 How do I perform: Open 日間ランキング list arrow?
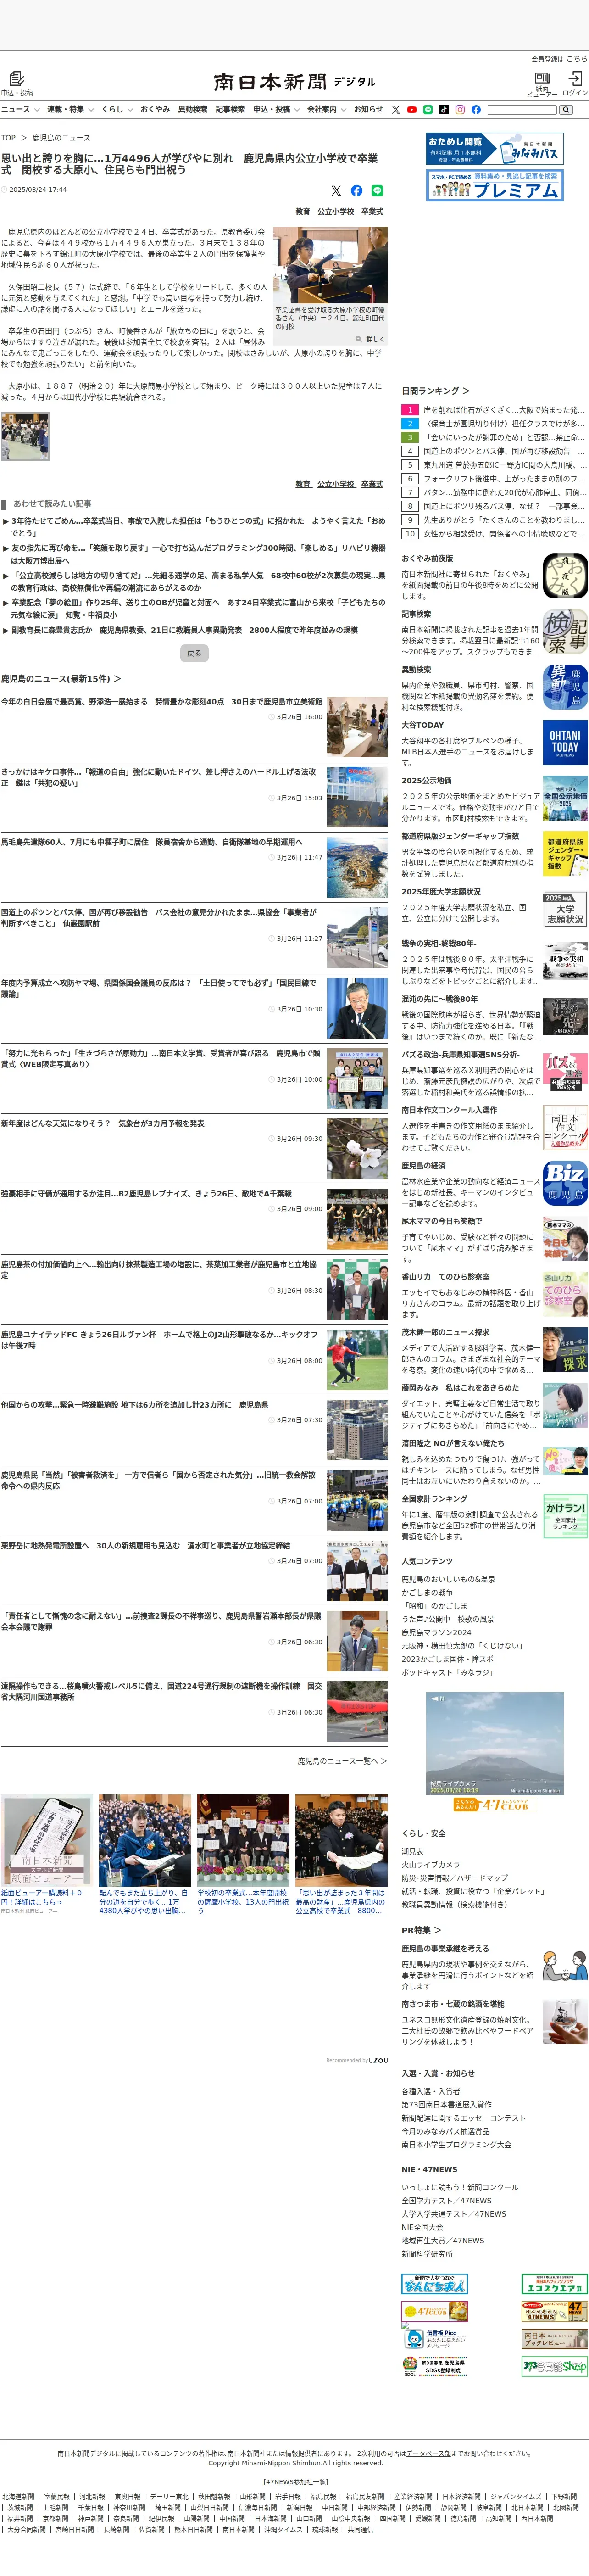click(x=435, y=391)
